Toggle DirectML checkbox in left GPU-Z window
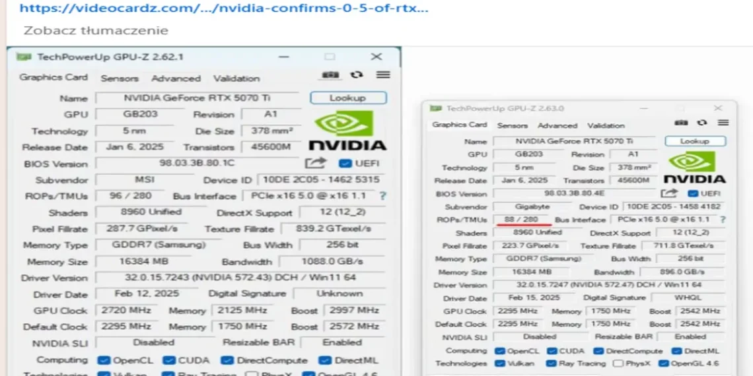Image resolution: width=753 pixels, height=376 pixels. click(325, 360)
